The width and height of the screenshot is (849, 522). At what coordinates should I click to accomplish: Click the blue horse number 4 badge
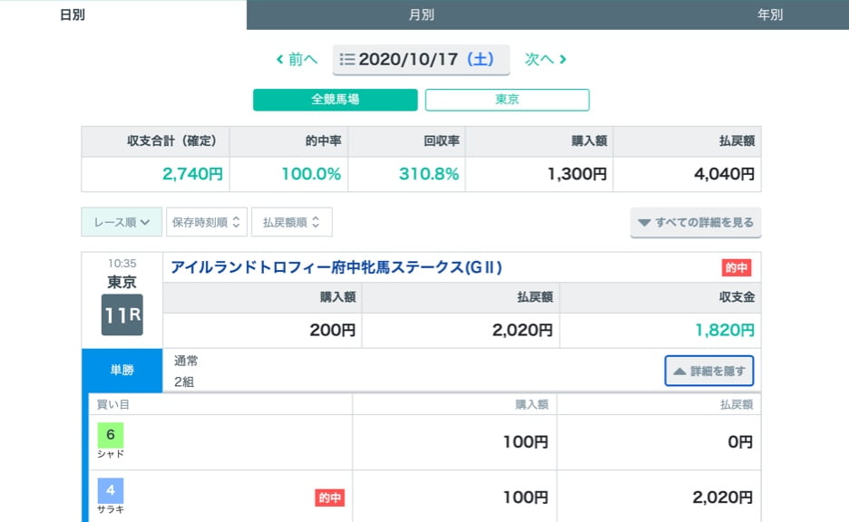click(111, 491)
